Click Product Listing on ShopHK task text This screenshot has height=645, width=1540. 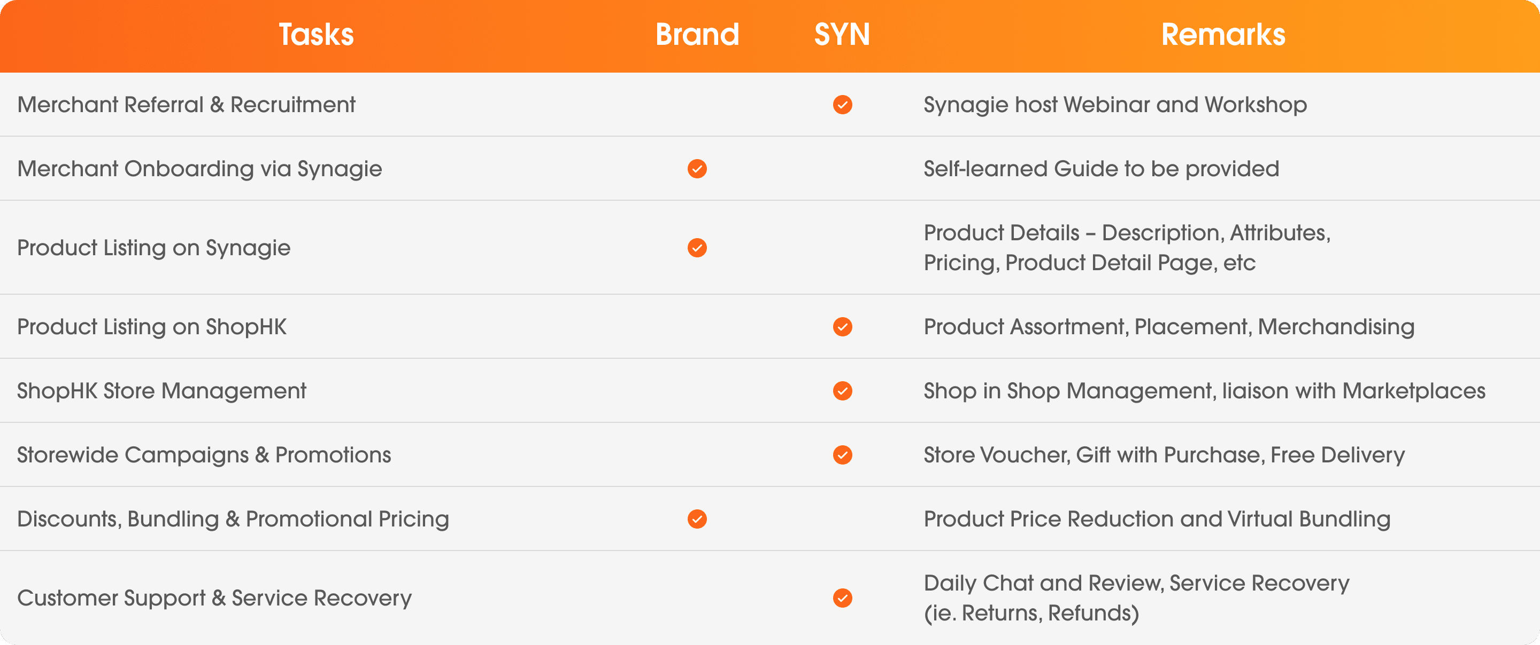click(x=152, y=327)
